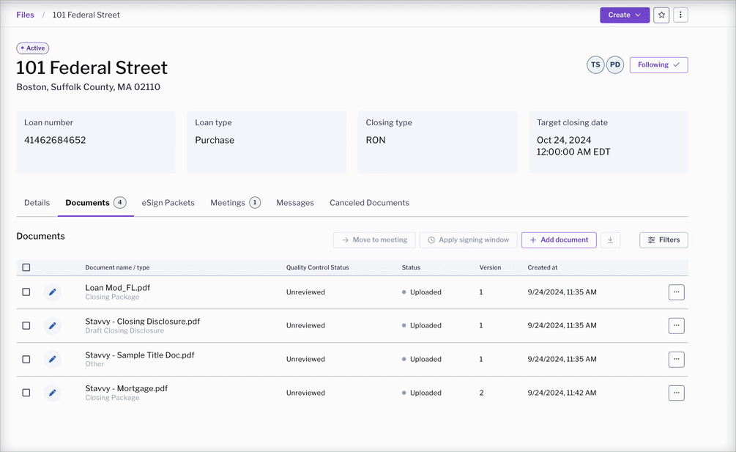Image resolution: width=736 pixels, height=452 pixels.
Task: Click Unreviewed in Stavvy - Mortgage.pdf row
Action: click(x=305, y=393)
